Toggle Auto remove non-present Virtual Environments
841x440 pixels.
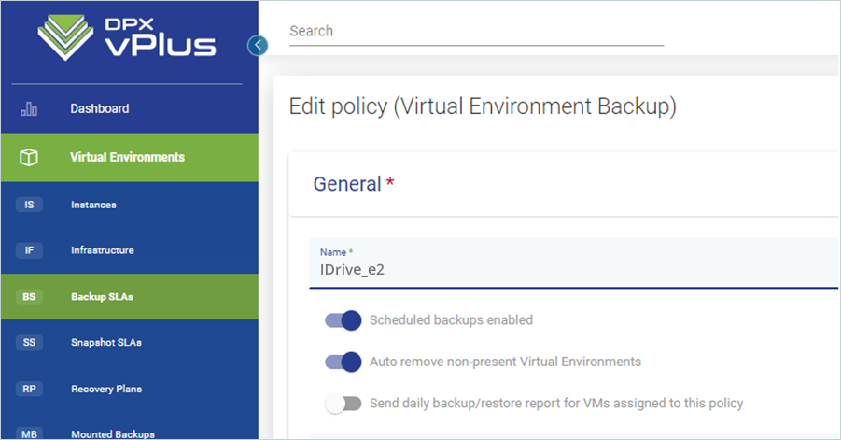(343, 362)
